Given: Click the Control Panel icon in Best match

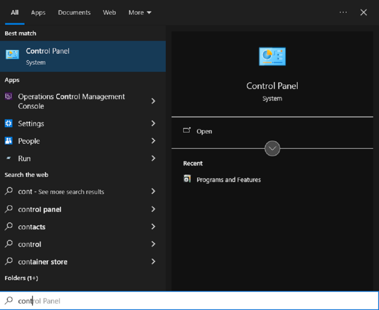Looking at the screenshot, I should tap(12, 55).
